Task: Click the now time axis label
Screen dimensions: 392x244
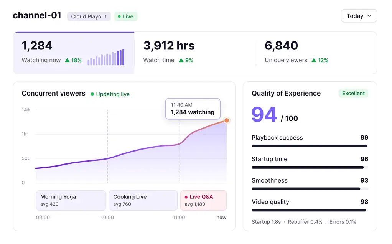Action: [221, 218]
